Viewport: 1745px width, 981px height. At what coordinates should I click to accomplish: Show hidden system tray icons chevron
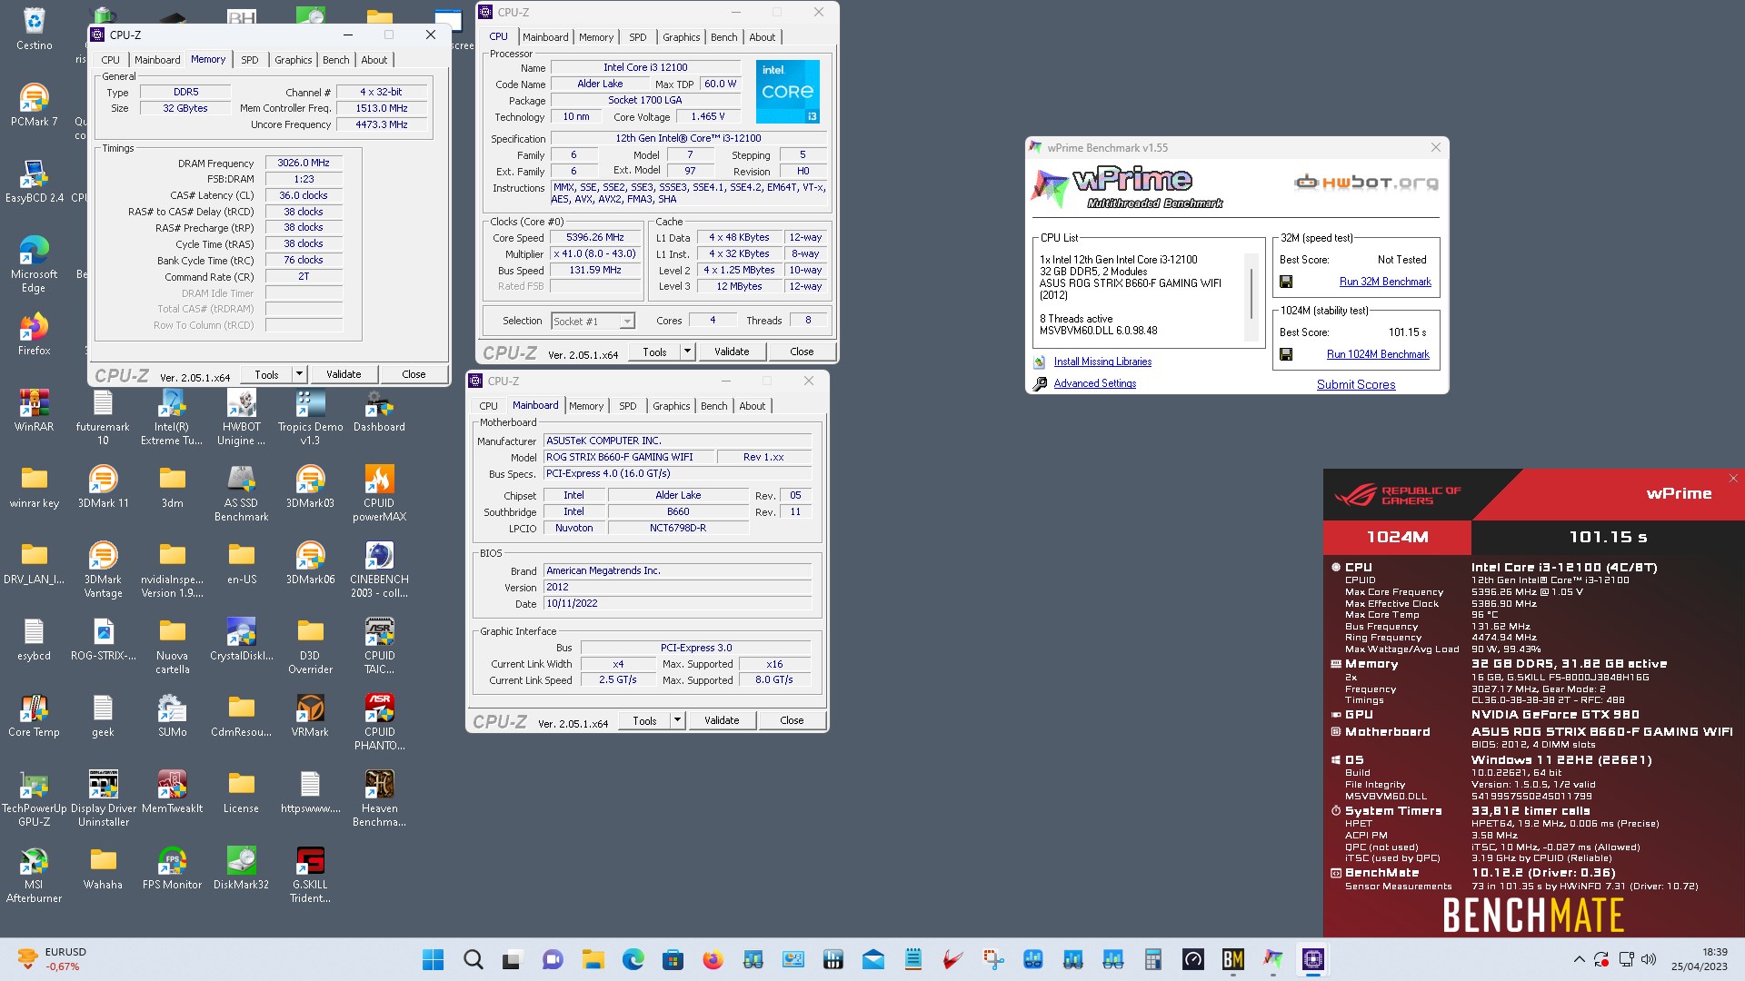[1579, 959]
